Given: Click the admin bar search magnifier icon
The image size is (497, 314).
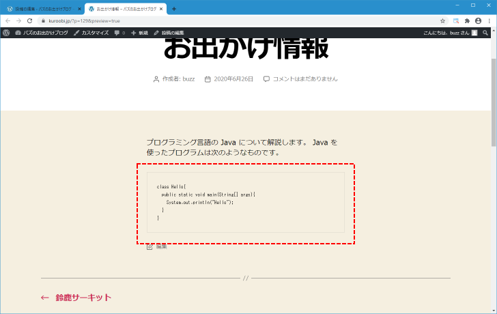Looking at the screenshot, I should coord(485,33).
